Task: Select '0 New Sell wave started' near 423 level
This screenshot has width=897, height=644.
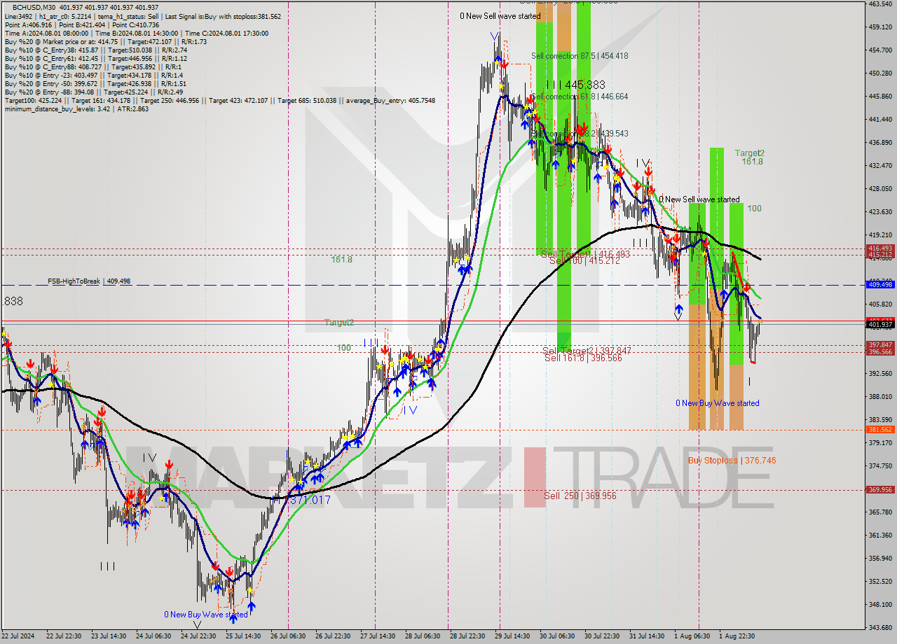Action: coord(699,199)
